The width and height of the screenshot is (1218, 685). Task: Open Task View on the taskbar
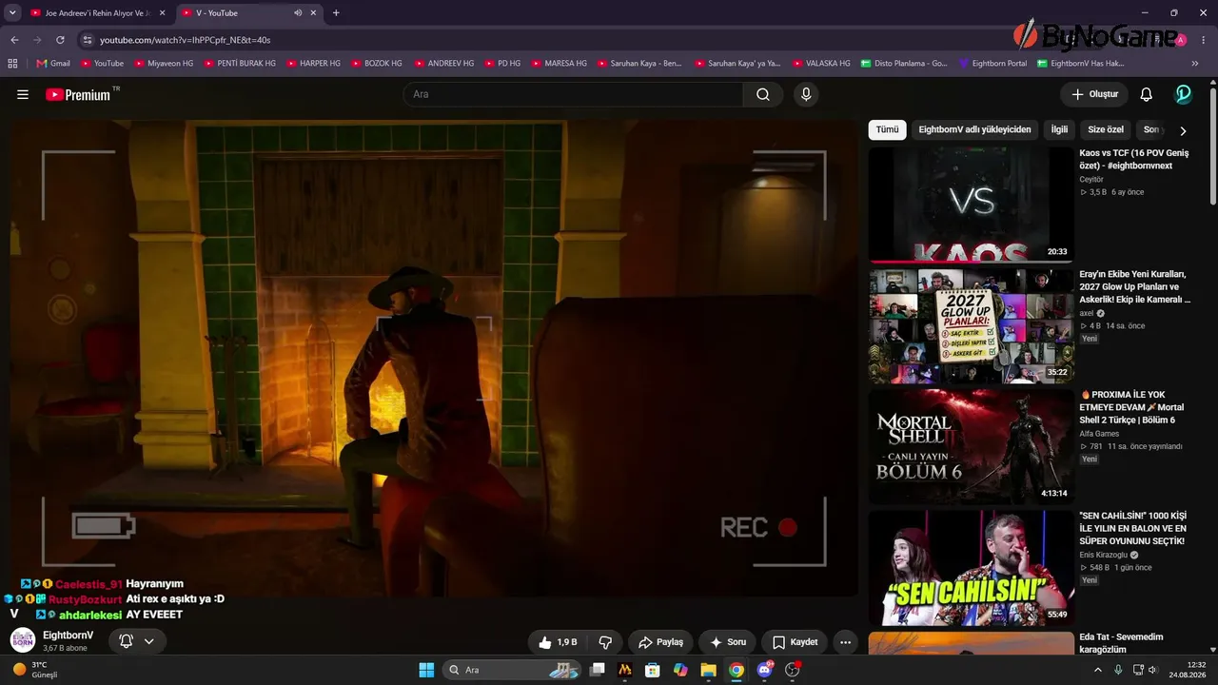(598, 670)
